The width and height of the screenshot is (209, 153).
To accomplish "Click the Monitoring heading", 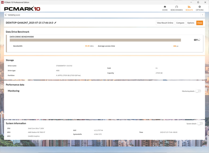I will 14,91.
